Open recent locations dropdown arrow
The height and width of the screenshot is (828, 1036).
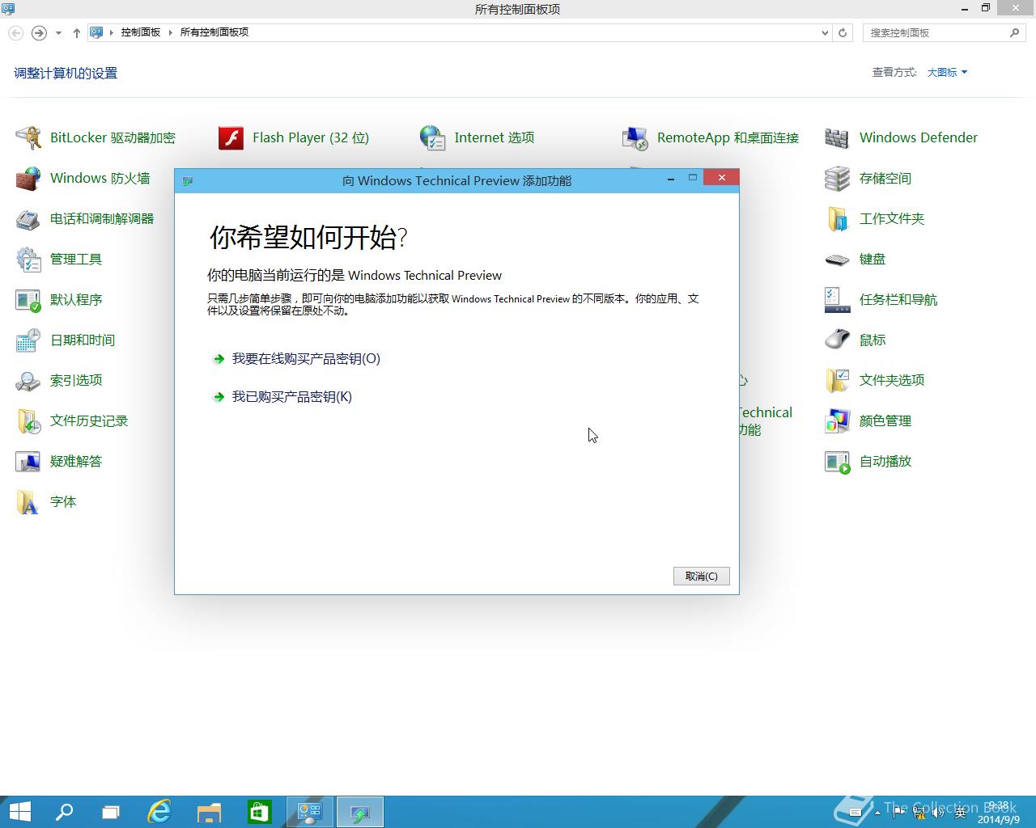pyautogui.click(x=58, y=33)
